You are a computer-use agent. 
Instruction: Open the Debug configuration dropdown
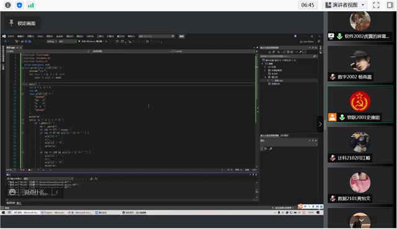pyautogui.click(x=52, y=42)
